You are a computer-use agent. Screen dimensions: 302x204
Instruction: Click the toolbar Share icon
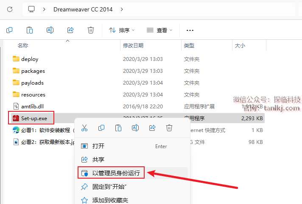click(x=70, y=30)
